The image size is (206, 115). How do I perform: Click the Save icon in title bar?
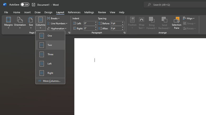(34, 5)
